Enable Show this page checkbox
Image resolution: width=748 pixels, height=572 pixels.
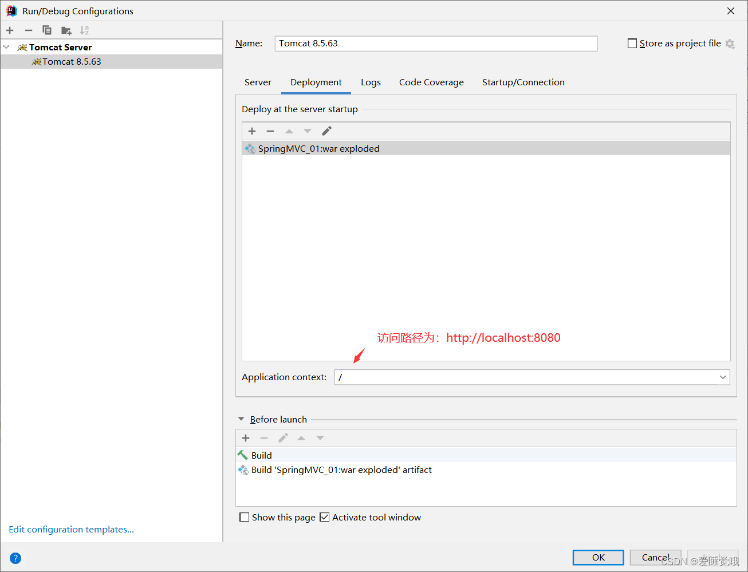tap(245, 518)
